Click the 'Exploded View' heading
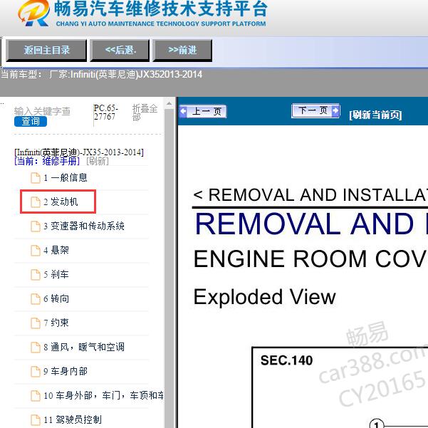 tap(264, 297)
